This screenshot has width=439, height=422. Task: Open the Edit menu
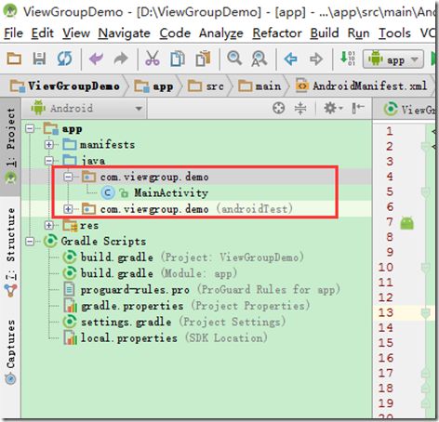pyautogui.click(x=43, y=33)
